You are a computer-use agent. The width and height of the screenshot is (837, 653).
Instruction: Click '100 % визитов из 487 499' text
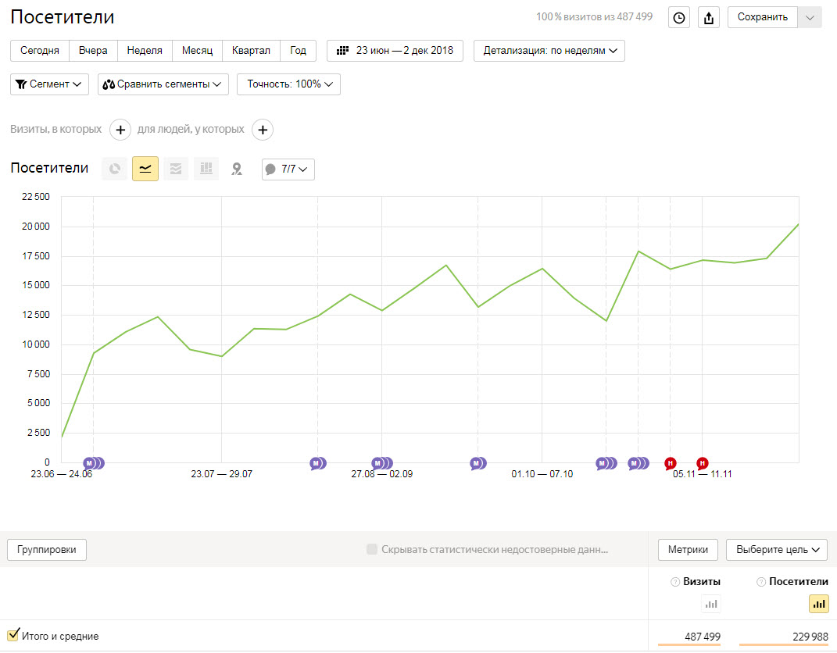(594, 17)
